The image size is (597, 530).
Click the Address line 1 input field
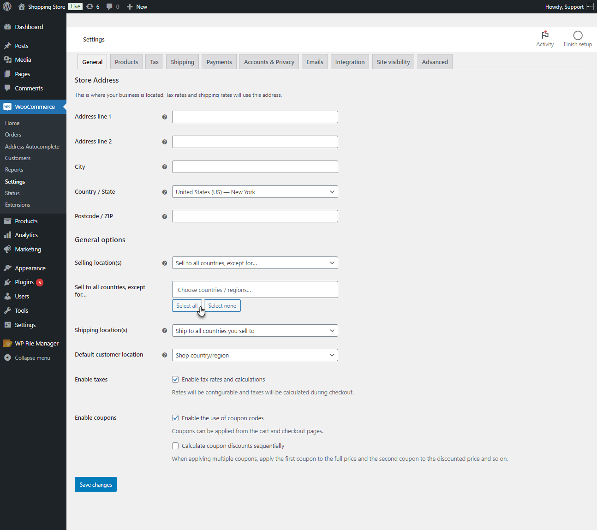point(255,117)
